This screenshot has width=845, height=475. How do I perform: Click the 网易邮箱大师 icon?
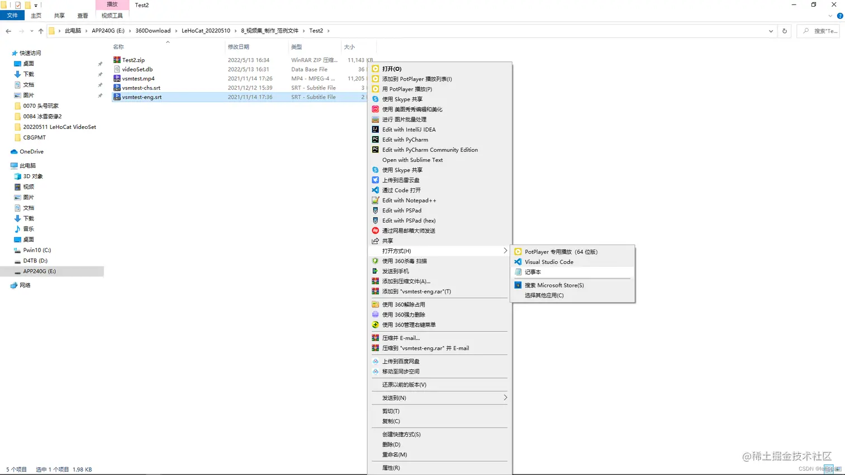point(376,231)
